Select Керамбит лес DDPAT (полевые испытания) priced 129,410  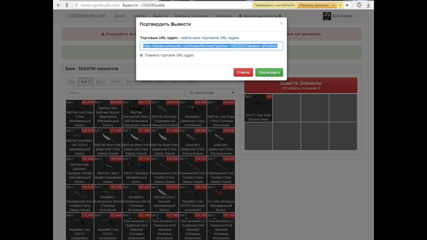pyautogui.click(x=192, y=199)
